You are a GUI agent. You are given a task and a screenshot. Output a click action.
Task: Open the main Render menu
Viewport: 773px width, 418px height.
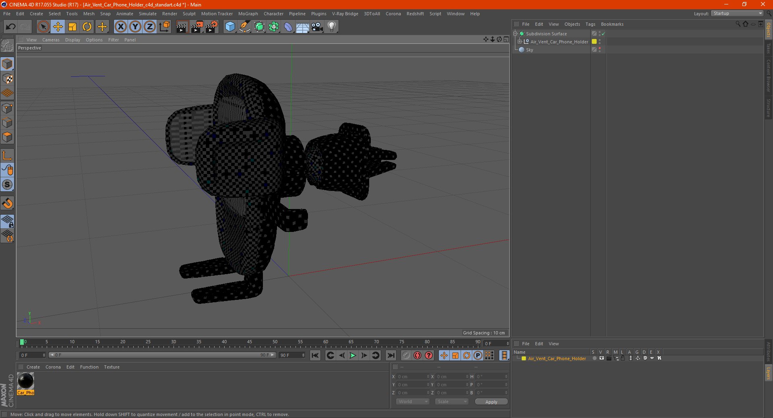(169, 14)
